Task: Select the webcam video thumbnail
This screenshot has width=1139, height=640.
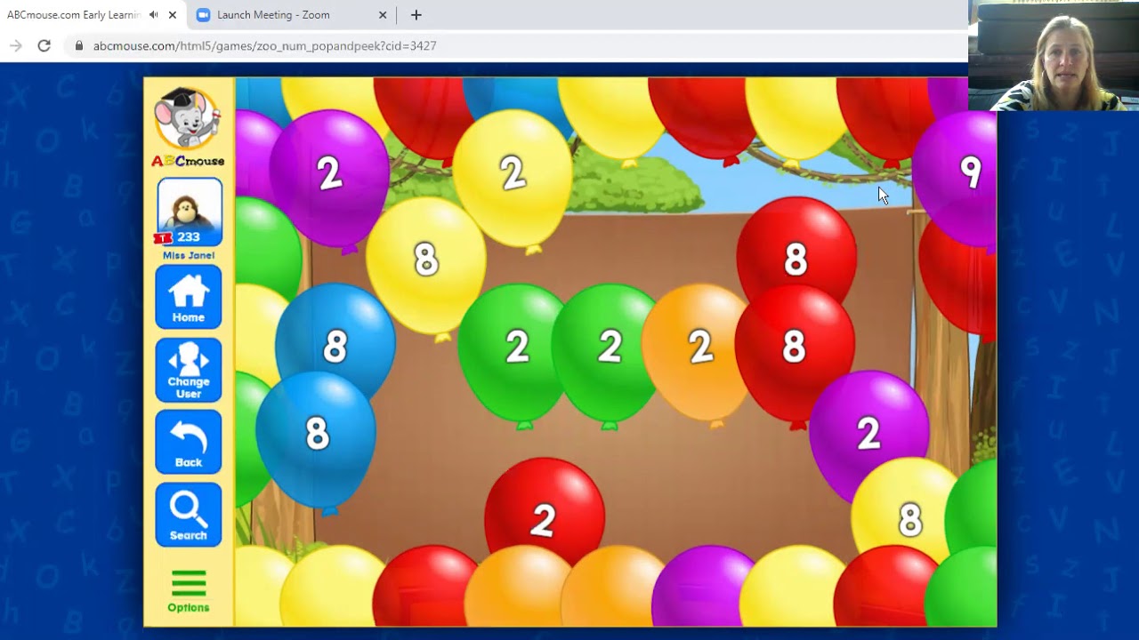Action: (1054, 55)
